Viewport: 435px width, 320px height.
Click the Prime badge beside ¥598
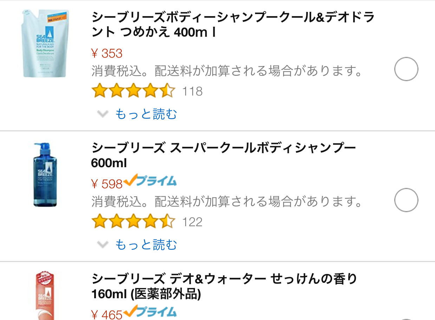pyautogui.click(x=150, y=181)
